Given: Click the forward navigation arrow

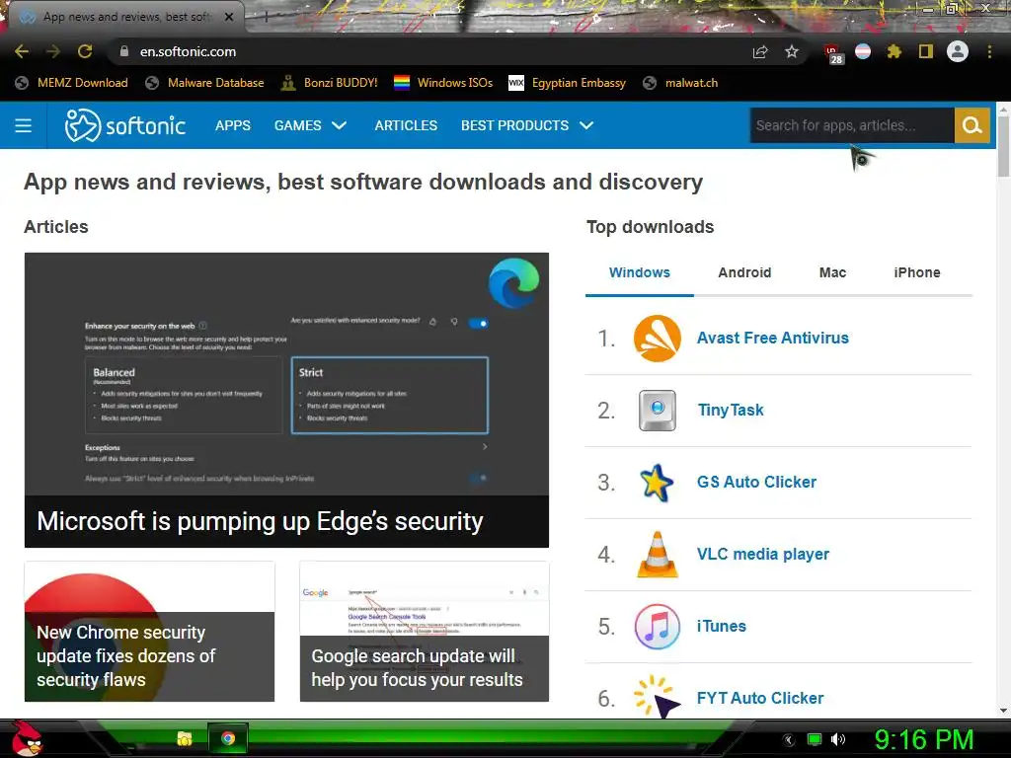Looking at the screenshot, I should click(x=53, y=51).
